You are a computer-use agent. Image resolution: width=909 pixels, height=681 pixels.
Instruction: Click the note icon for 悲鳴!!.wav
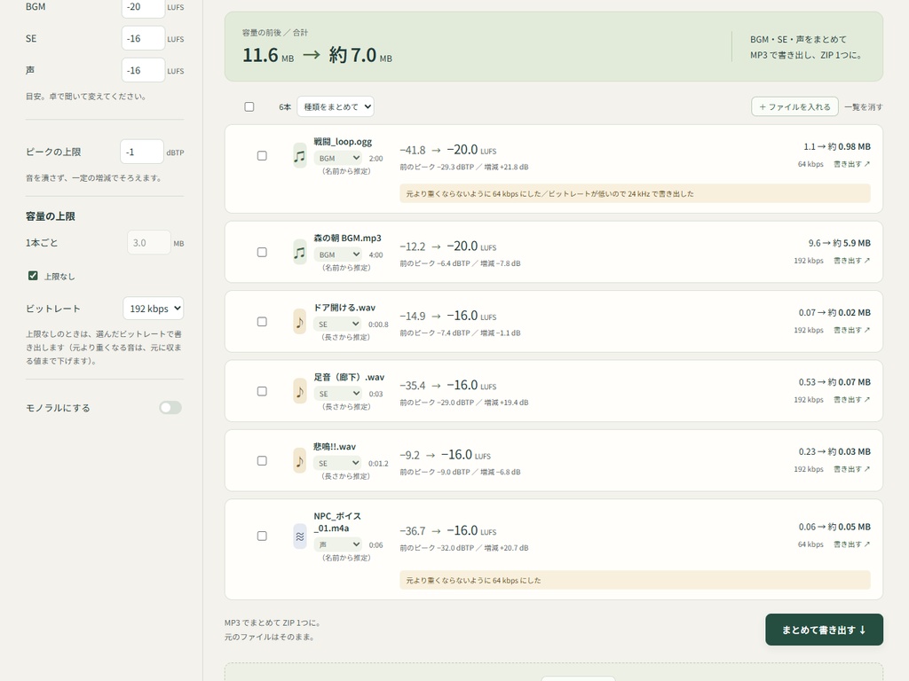(x=300, y=461)
